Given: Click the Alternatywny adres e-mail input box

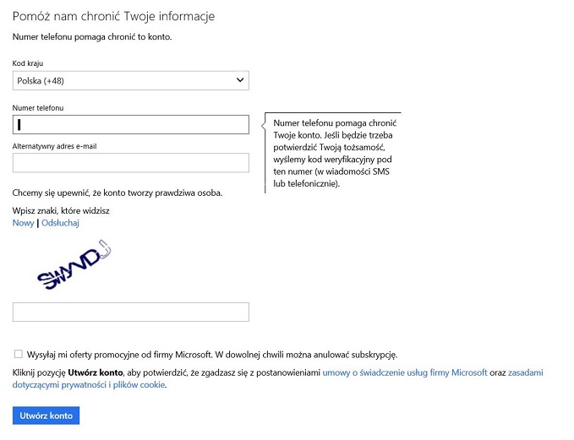Looking at the screenshot, I should point(131,163).
